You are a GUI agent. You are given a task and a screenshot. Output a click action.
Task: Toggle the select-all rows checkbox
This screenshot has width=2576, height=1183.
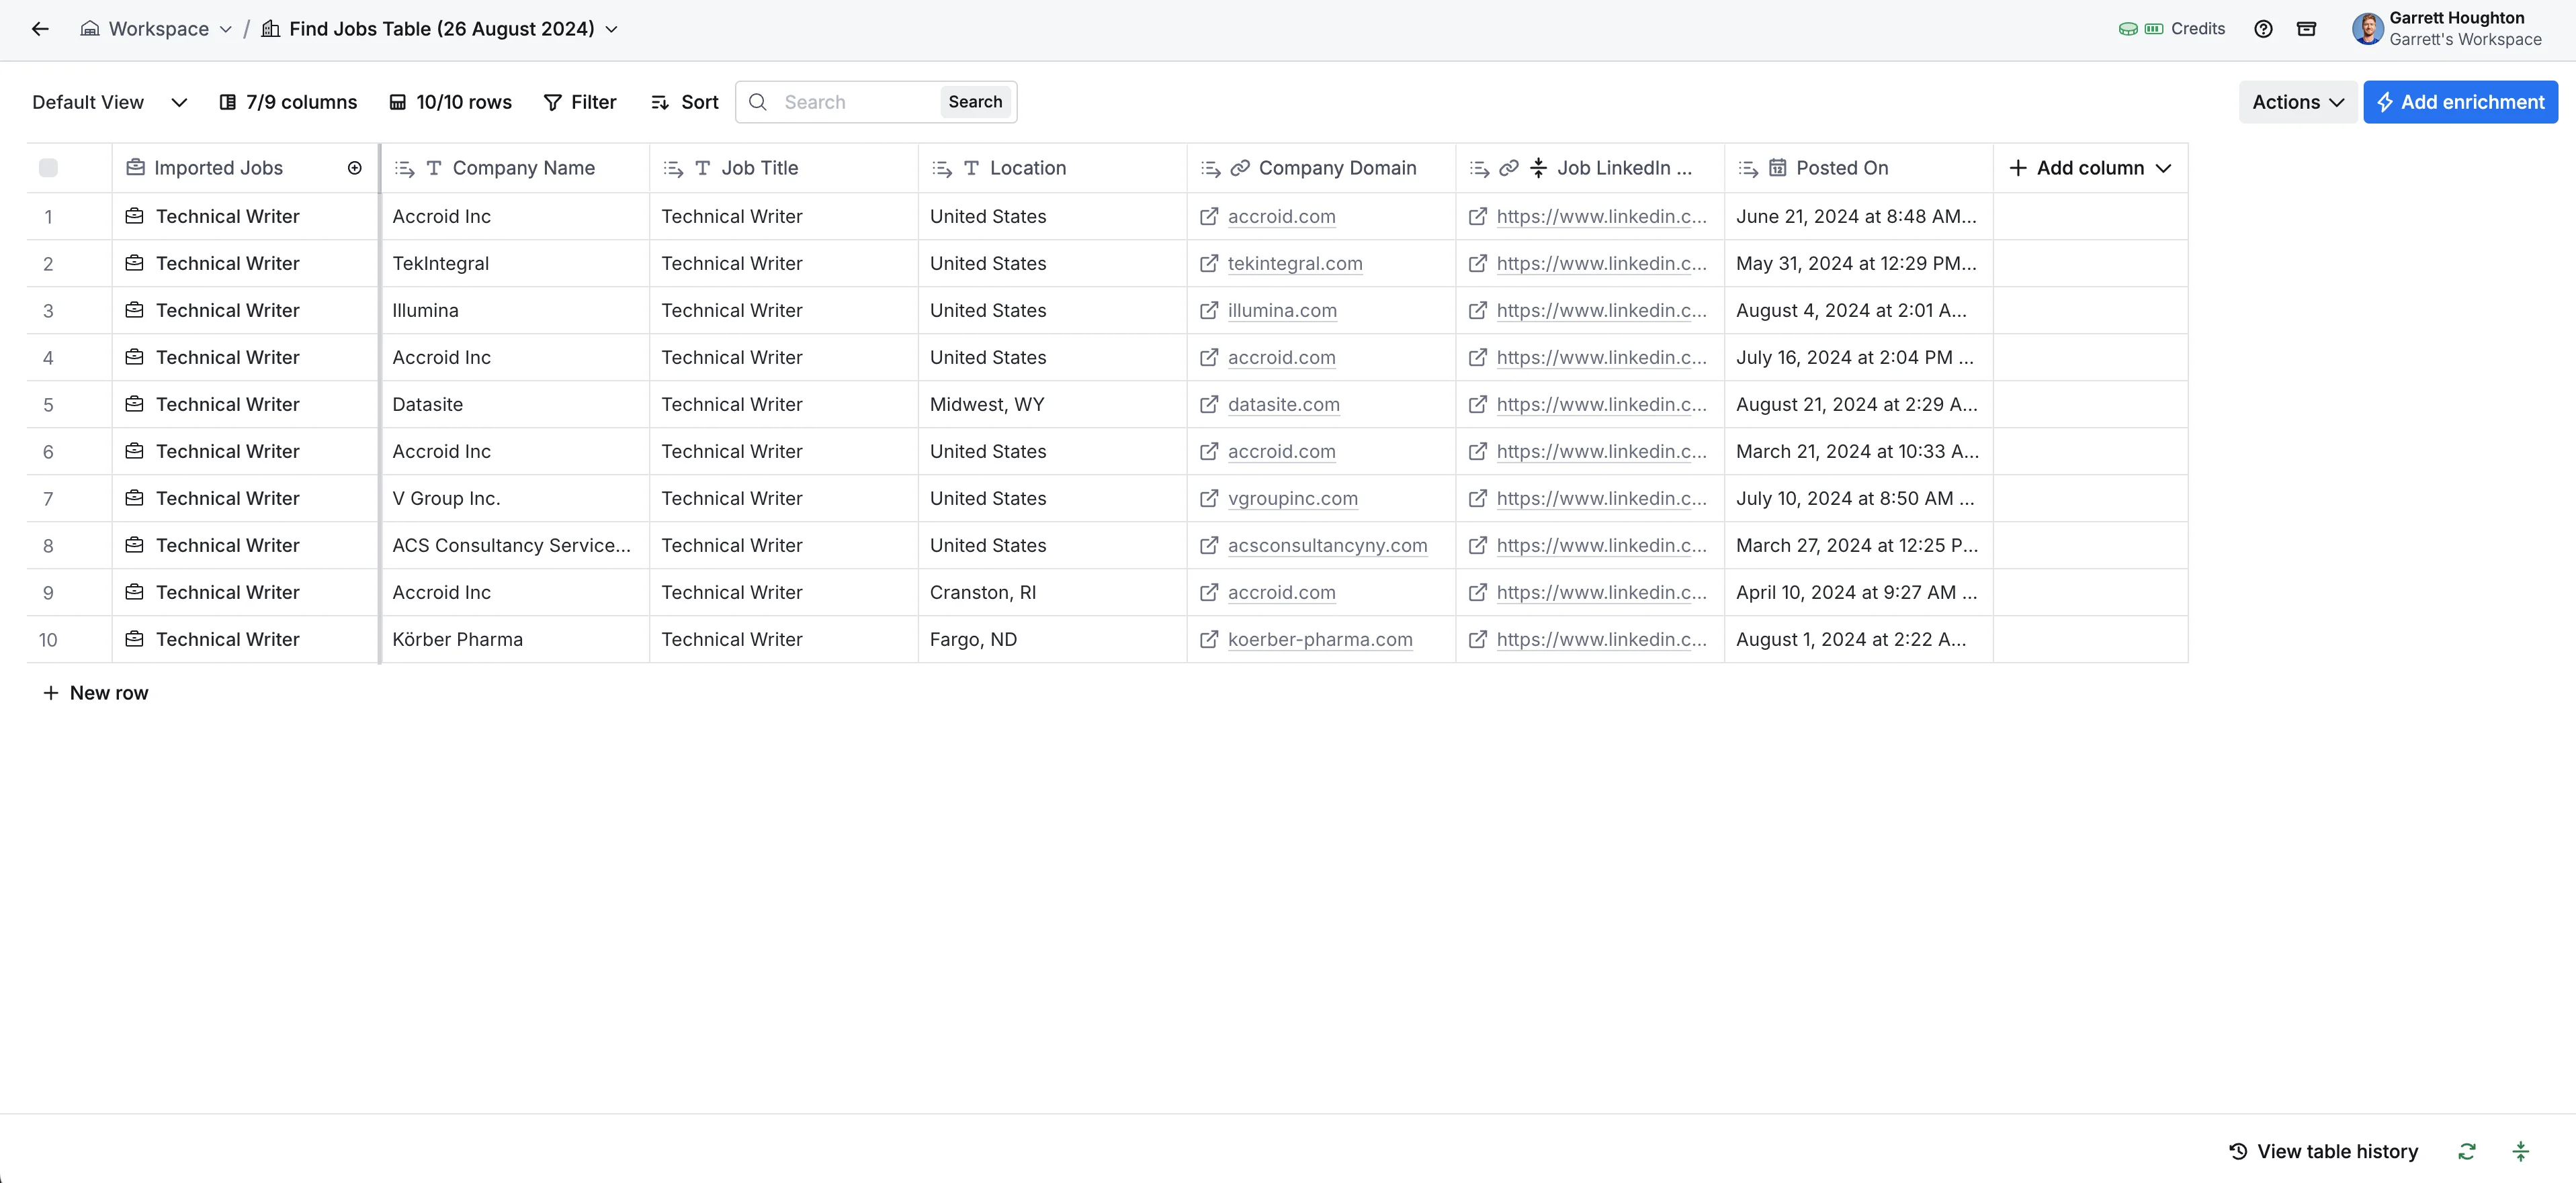48,168
